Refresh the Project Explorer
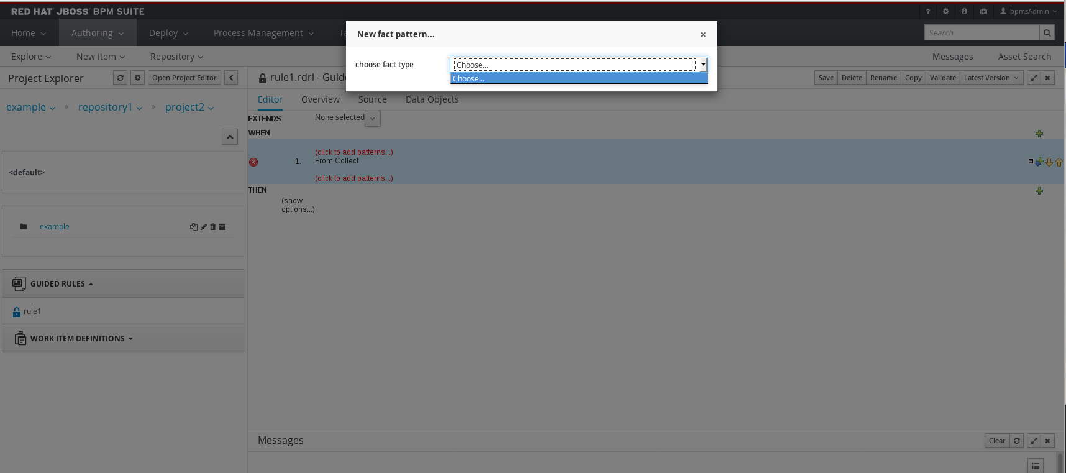1066x473 pixels. click(121, 78)
